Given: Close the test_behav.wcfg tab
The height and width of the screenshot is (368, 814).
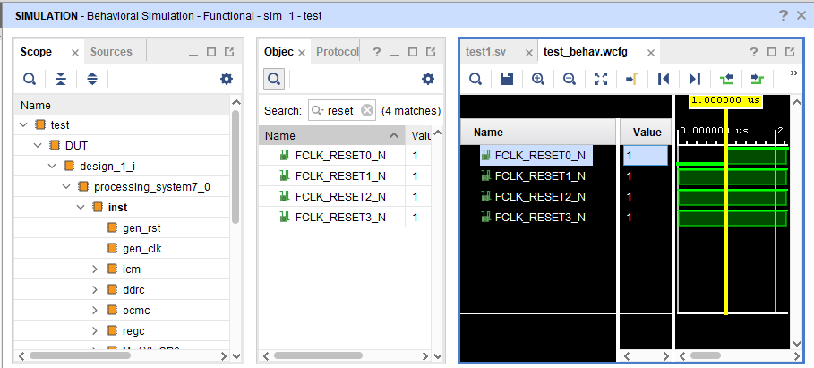Looking at the screenshot, I should (x=650, y=53).
